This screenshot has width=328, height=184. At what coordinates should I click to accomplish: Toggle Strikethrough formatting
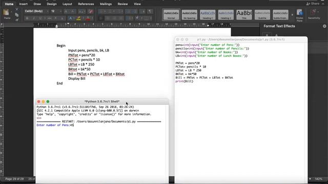pos(49,18)
